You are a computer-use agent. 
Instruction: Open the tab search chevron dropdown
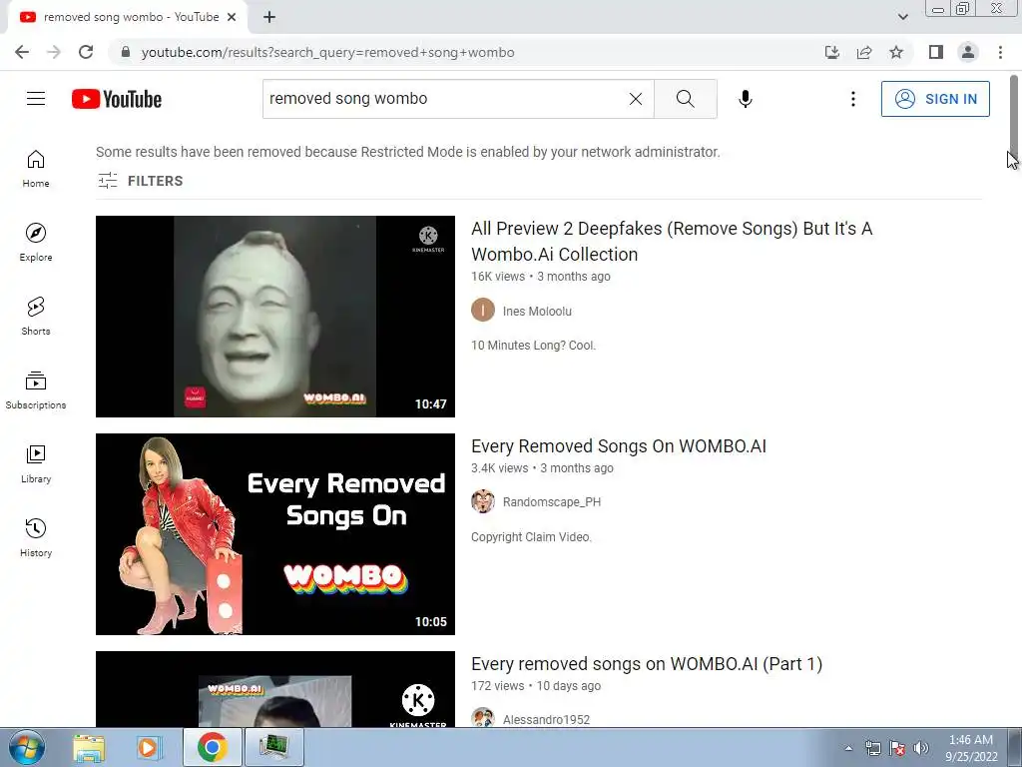(902, 17)
